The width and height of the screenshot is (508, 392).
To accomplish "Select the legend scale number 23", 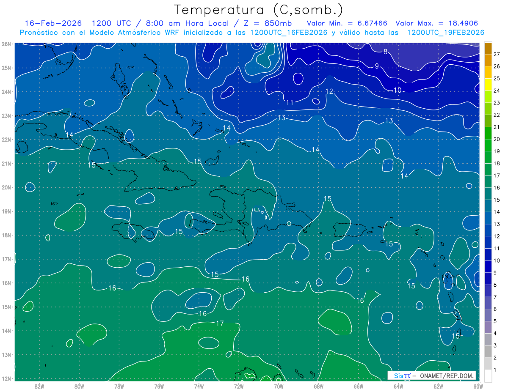I will pyautogui.click(x=497, y=103).
